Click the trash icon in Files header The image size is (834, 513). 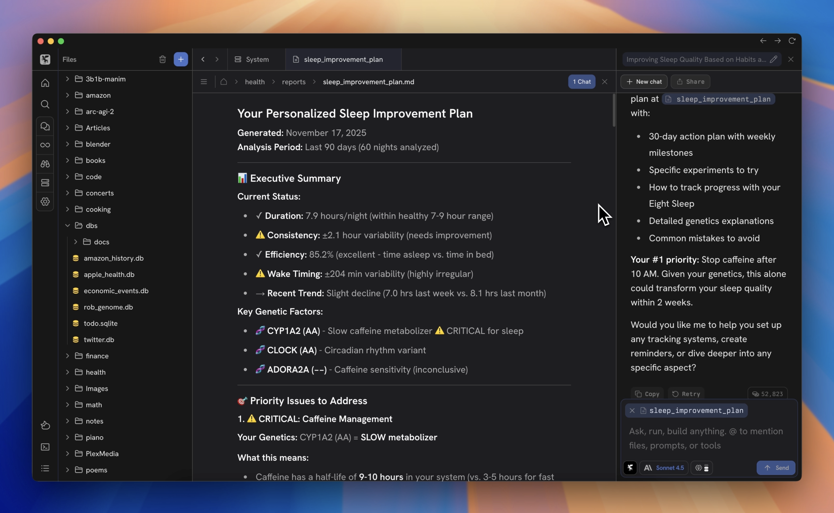[162, 59]
